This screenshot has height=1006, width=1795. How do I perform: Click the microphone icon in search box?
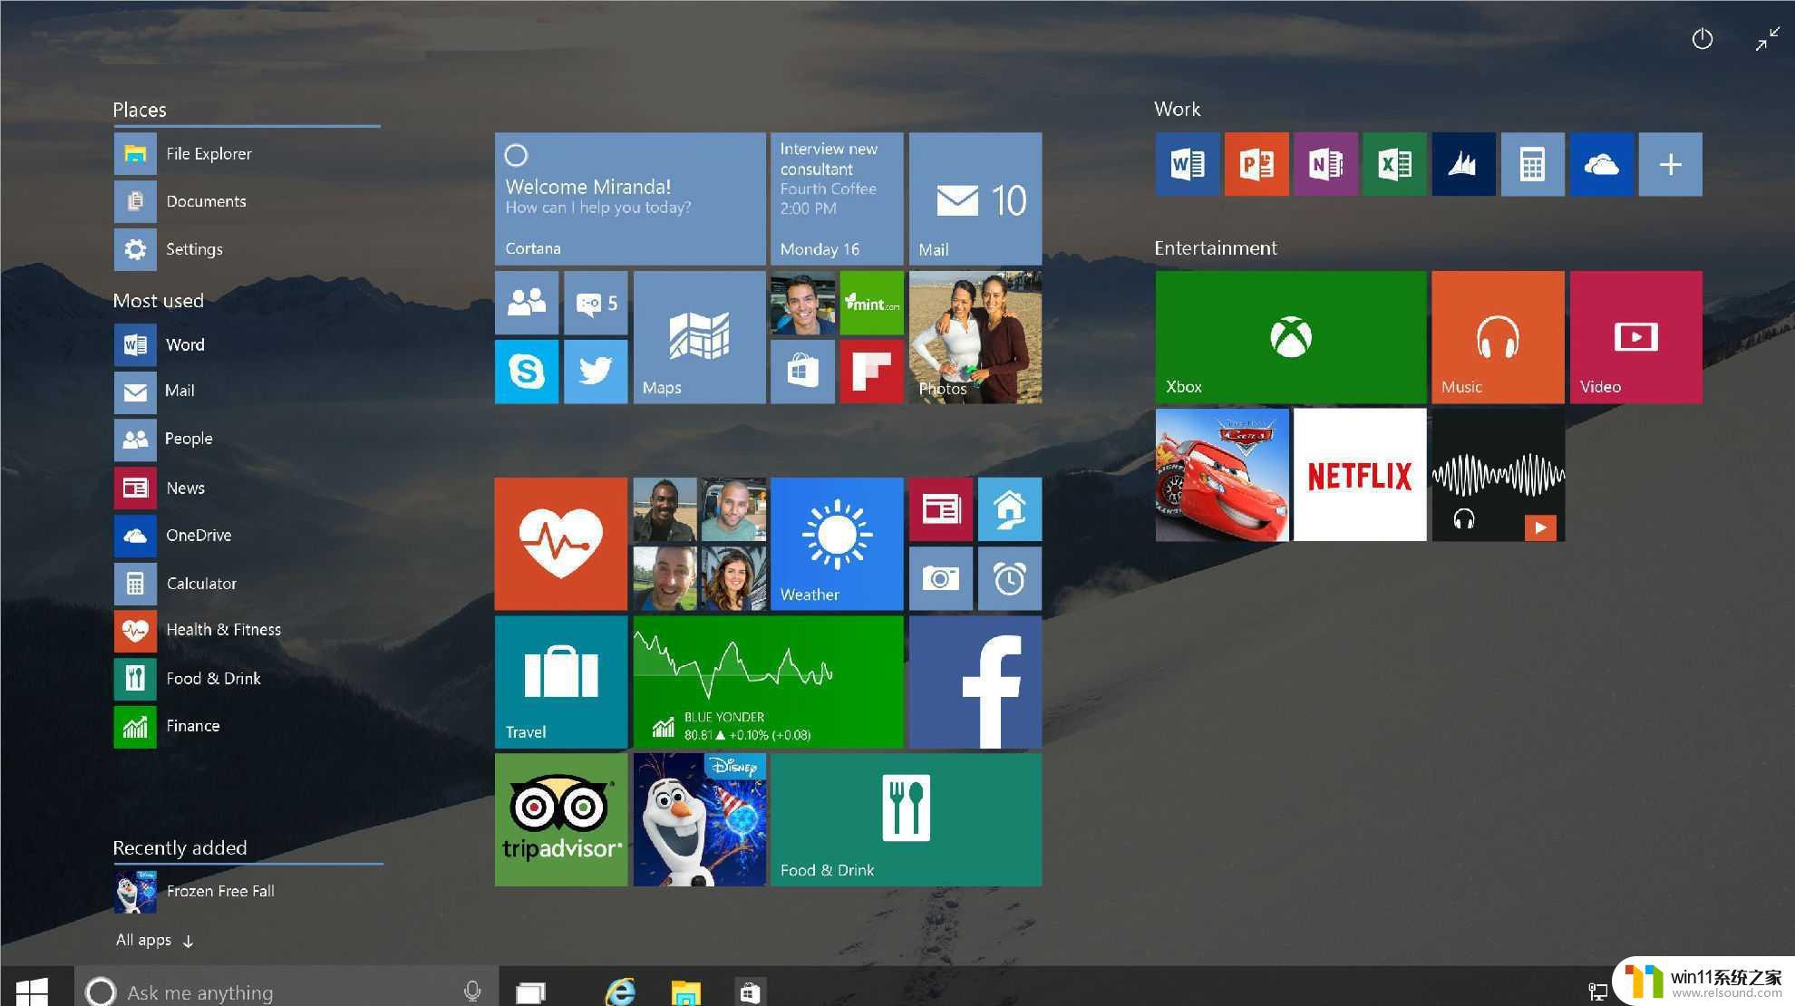coord(472,991)
